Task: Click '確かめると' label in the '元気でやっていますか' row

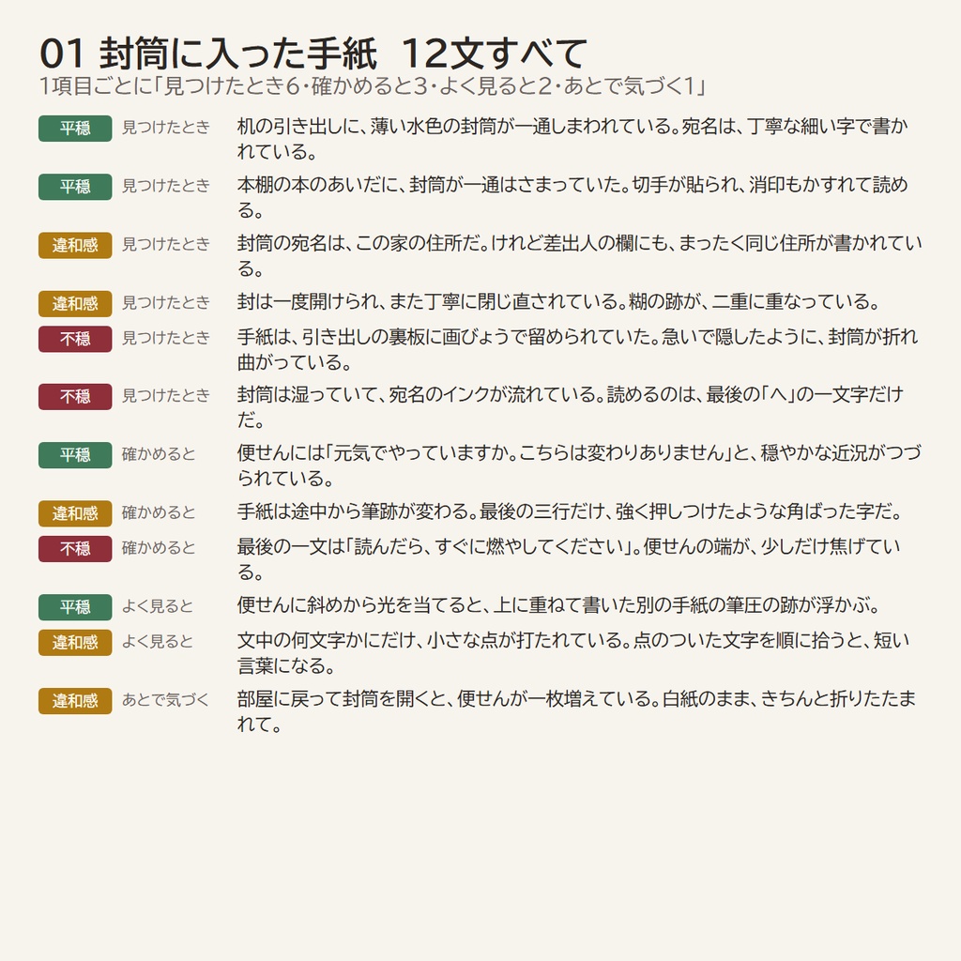Action: 159,453
